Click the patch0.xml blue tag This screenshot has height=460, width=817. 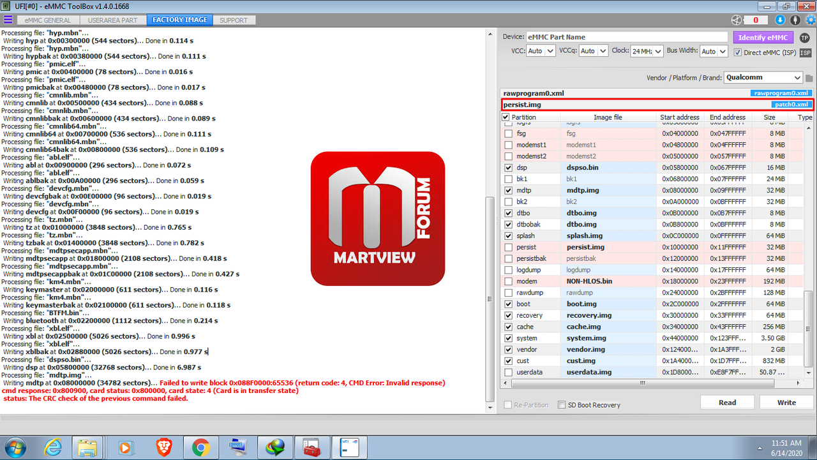pos(790,105)
